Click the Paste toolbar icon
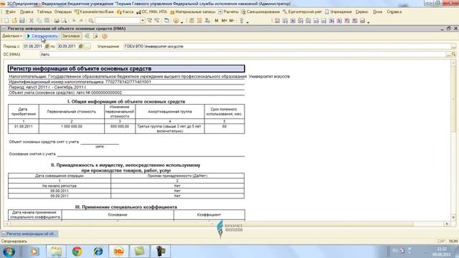This screenshot has height=258, width=459. point(47,21)
